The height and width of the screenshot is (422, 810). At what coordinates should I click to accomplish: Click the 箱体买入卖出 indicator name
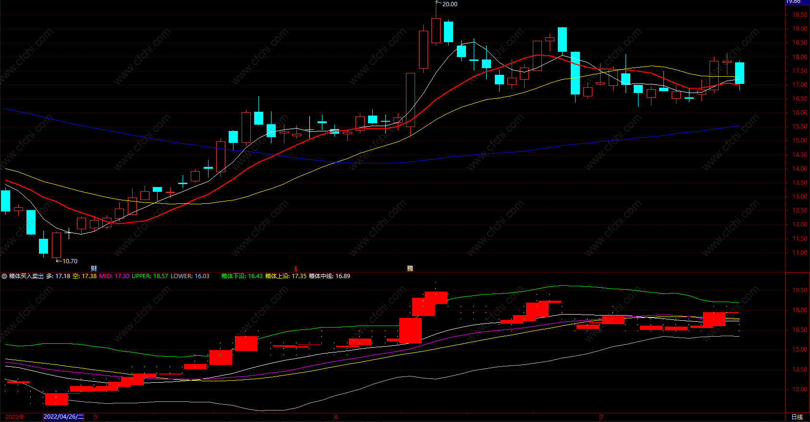[26, 276]
